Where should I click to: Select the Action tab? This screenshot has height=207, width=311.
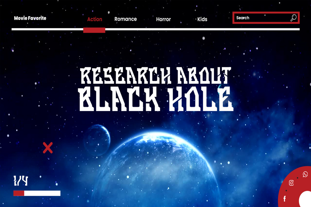(95, 19)
